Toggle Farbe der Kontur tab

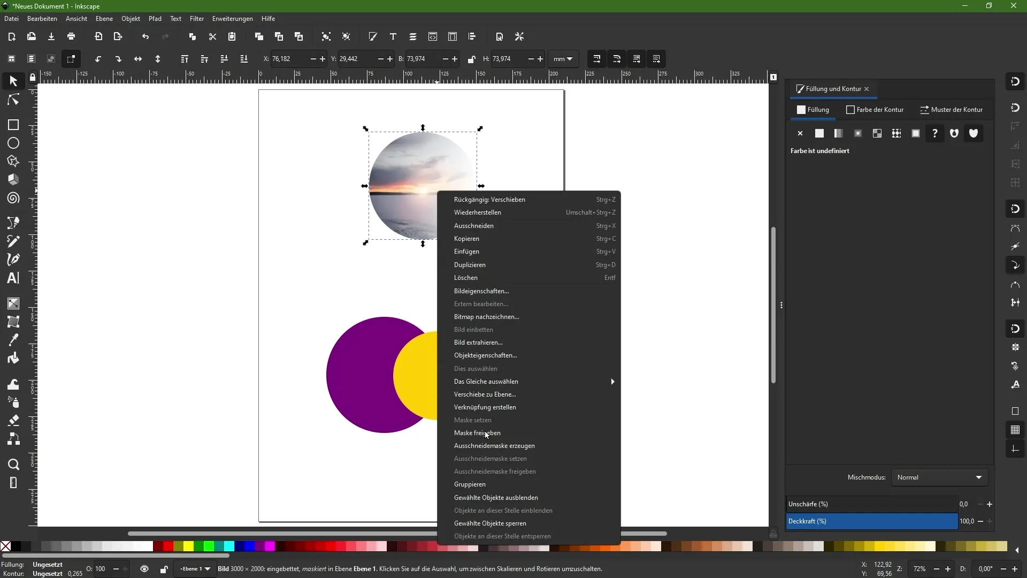click(x=877, y=109)
